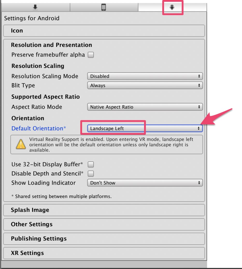Expand the XR Settings section
This screenshot has height=269, width=242.
coord(104,253)
